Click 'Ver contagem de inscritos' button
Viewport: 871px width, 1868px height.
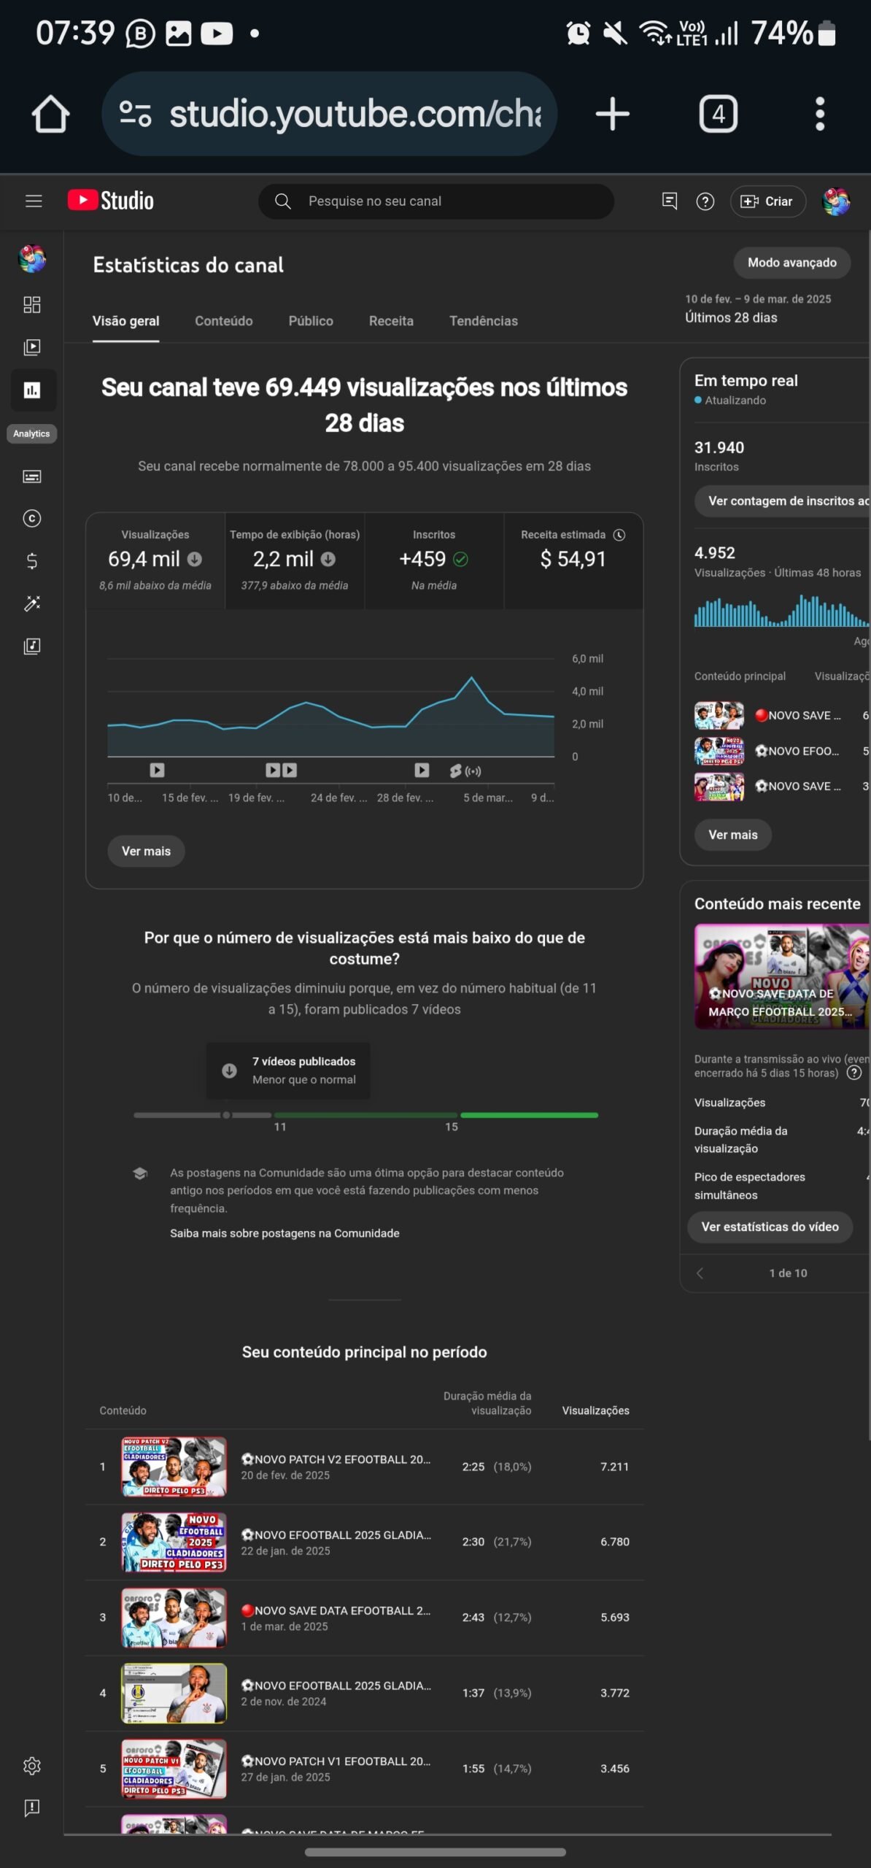pyautogui.click(x=782, y=501)
